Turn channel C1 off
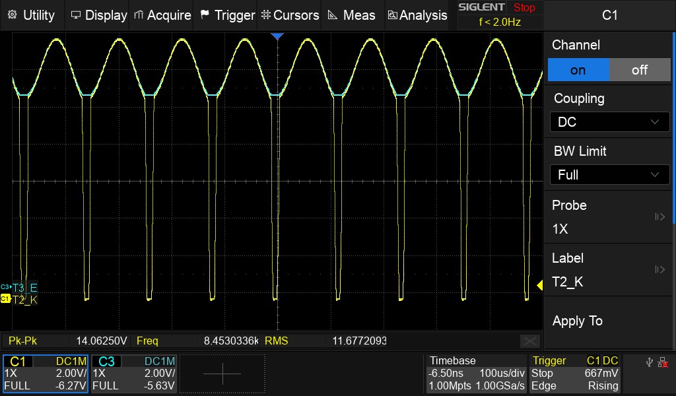 pos(639,70)
